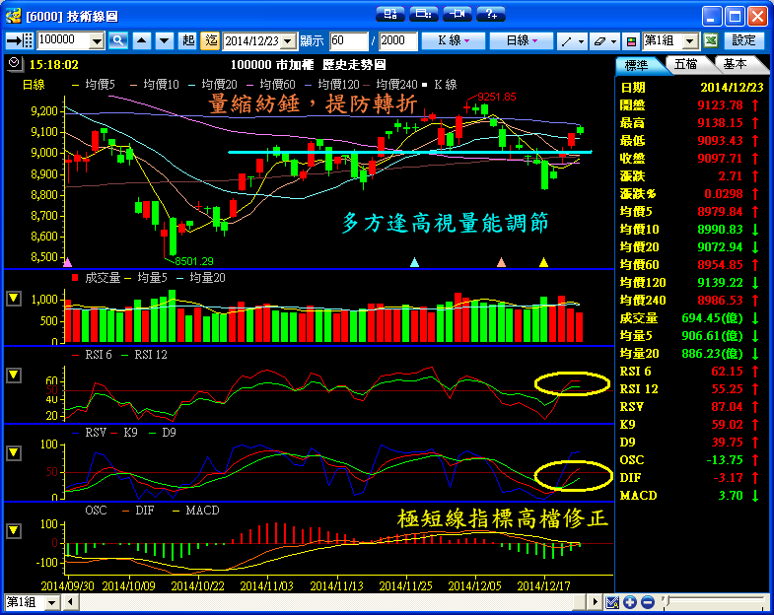Screen dimensions: 774x615
Task: Click the 設定 settings button
Action: 744,40
